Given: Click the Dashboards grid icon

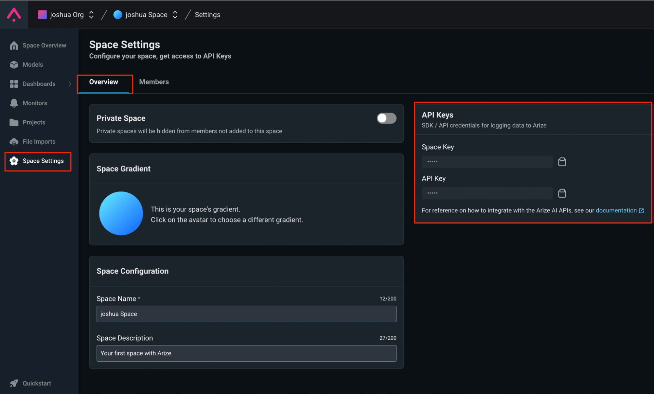Looking at the screenshot, I should [13, 84].
